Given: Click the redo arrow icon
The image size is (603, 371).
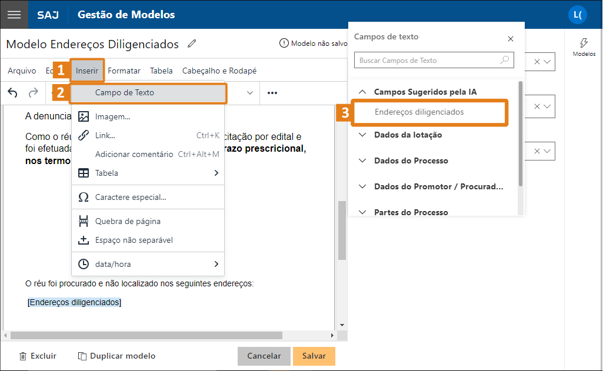Looking at the screenshot, I should click(34, 92).
